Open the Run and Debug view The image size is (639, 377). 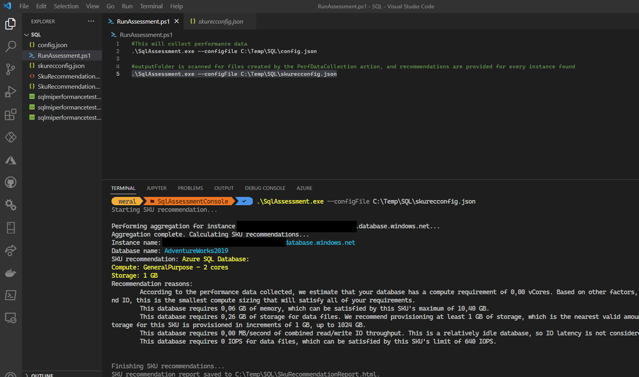point(11,92)
